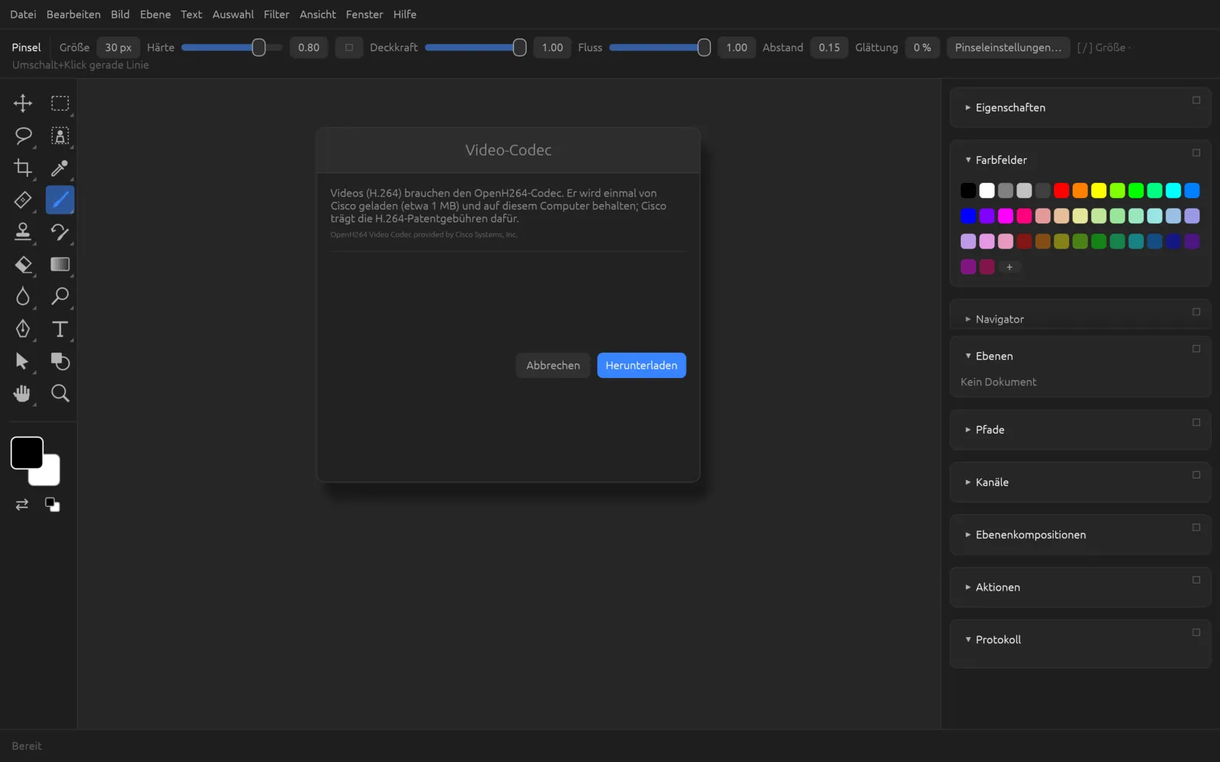
Task: Collapse the Farbfelder panel
Action: point(968,160)
